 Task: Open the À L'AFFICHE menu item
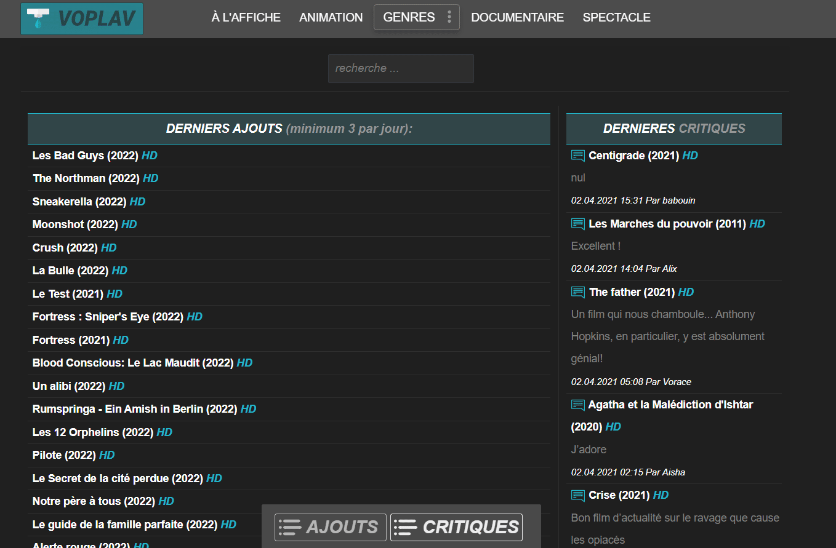pos(246,17)
